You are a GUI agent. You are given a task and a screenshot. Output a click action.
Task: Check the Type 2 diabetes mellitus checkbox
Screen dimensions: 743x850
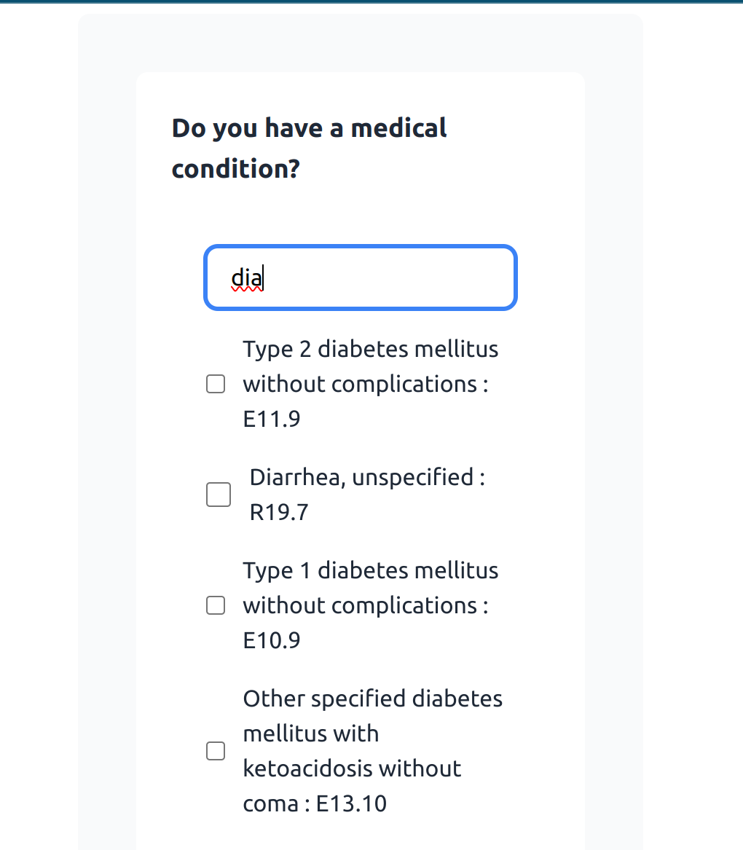216,384
